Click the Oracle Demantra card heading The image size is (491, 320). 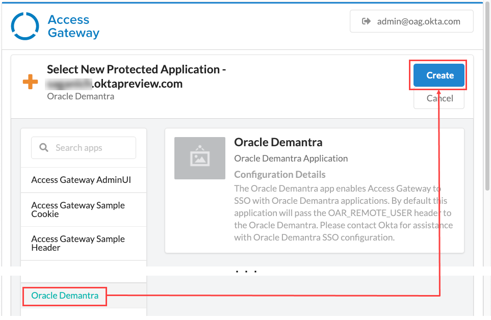coord(278,142)
